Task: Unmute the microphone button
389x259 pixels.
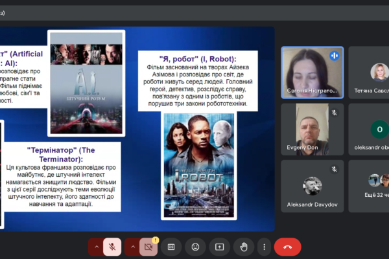Action: [112, 247]
